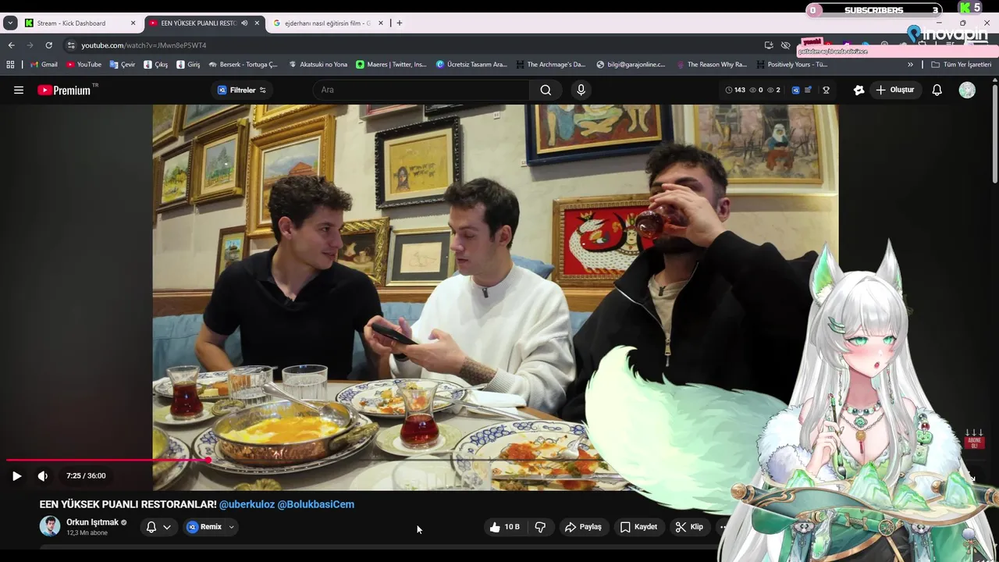Open the Maeres Twitter bookmark

click(x=391, y=65)
